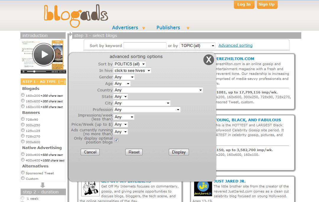The width and height of the screenshot is (319, 202).
Task: Select the 160x100 +100 chars Blogad option
Action: pos(23,106)
